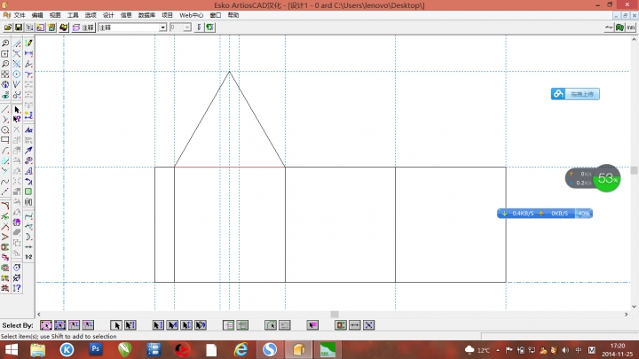
Task: Open the Web中心 menu
Action: (x=192, y=15)
